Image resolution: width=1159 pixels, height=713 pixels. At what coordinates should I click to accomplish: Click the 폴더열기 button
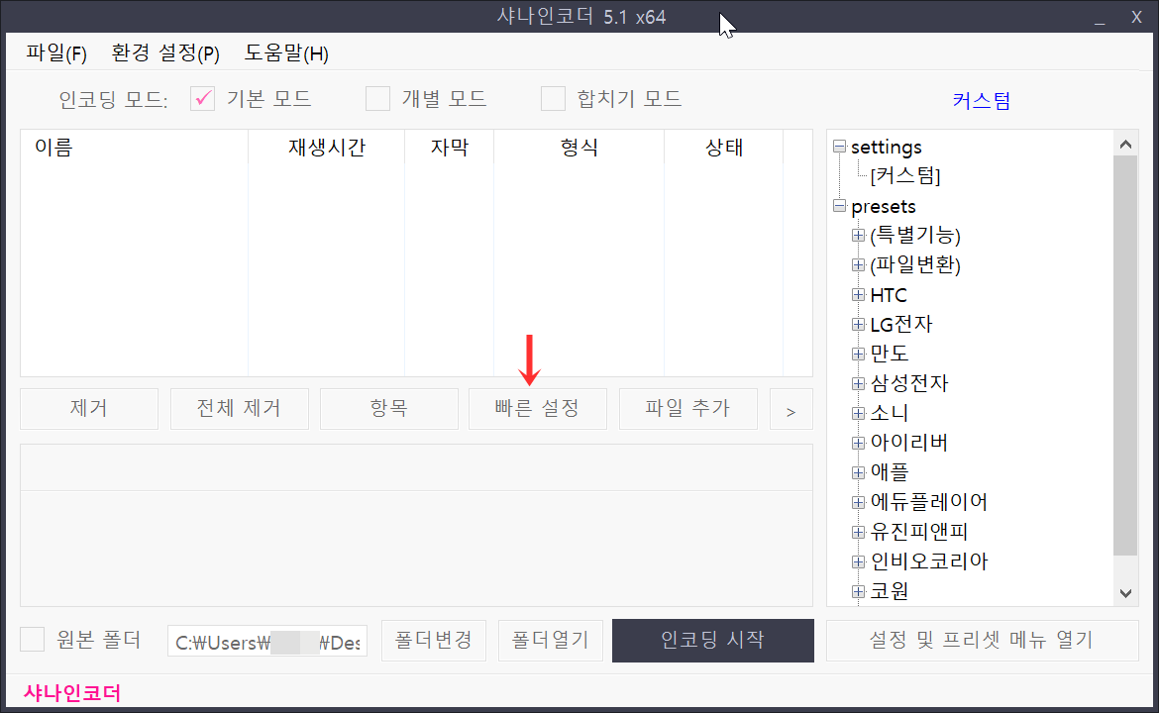[x=551, y=640]
